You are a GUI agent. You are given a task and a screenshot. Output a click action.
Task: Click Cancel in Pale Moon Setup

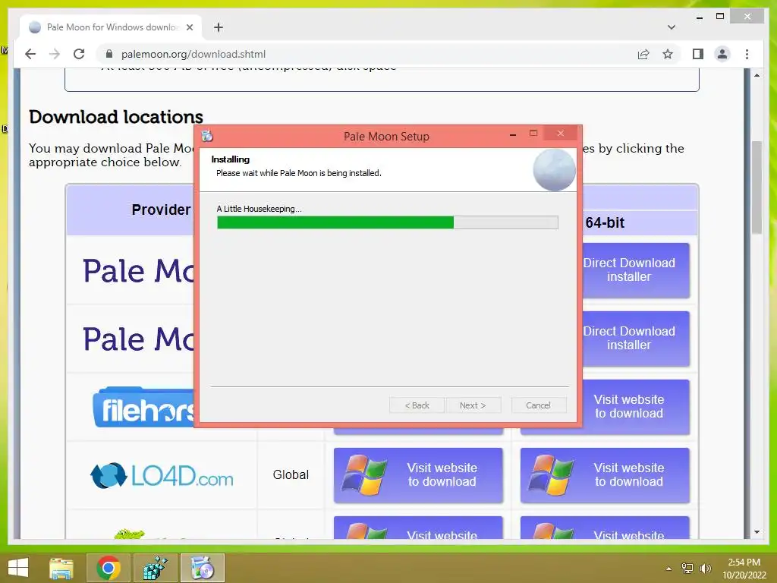tap(538, 405)
